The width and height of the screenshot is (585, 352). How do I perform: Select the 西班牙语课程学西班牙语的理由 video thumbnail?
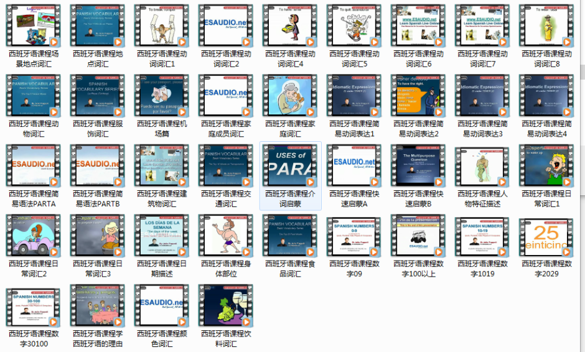tap(97, 305)
